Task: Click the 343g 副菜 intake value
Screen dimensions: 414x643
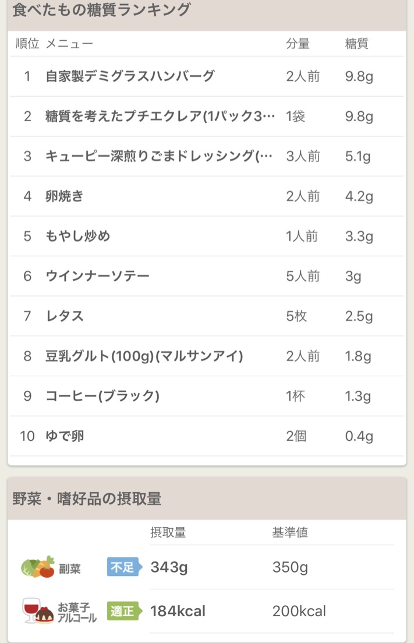Action: click(169, 567)
